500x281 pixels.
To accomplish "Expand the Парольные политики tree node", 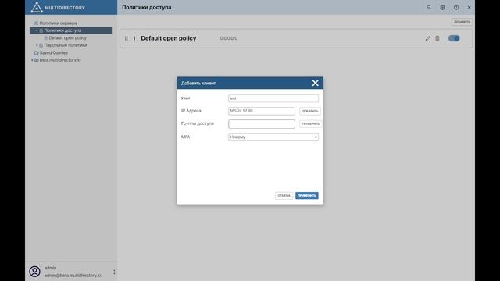I will 37,45.
